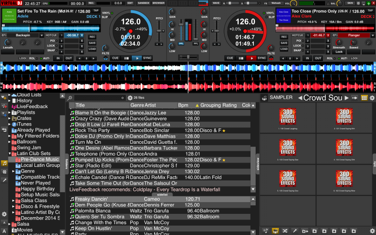Open the bottom-right sideview options gear
Screen dimensions: 376x235
pos(372,231)
